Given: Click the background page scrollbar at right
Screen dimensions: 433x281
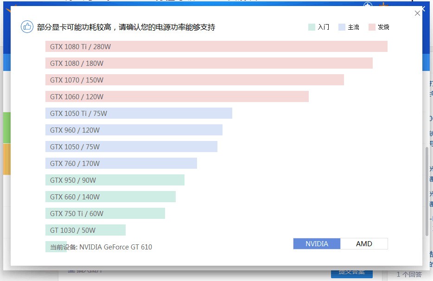Looking at the screenshot, I should (x=427, y=191).
